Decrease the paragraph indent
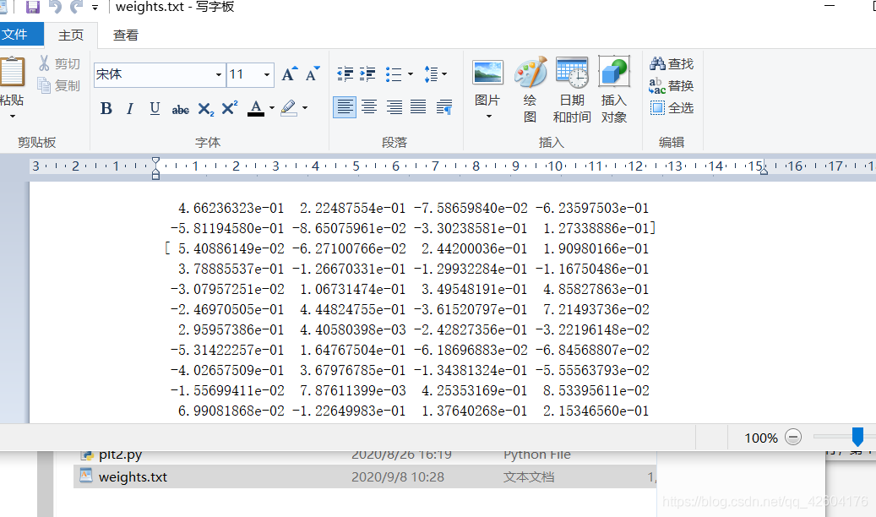This screenshot has width=876, height=517. click(346, 73)
